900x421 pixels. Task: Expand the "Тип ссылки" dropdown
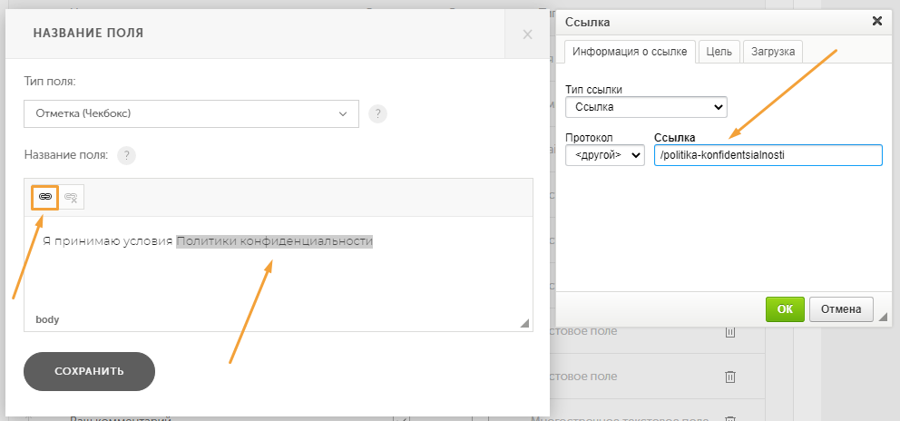click(x=645, y=107)
